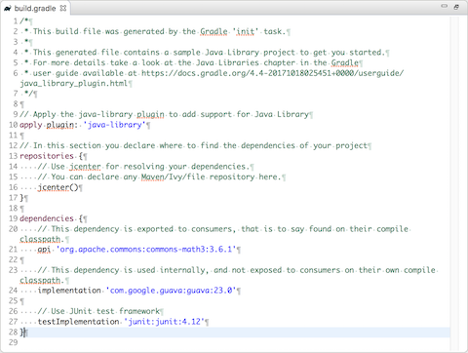Screen dimensions: 468x353
Task: Maximize the editor view
Action: coord(456,7)
